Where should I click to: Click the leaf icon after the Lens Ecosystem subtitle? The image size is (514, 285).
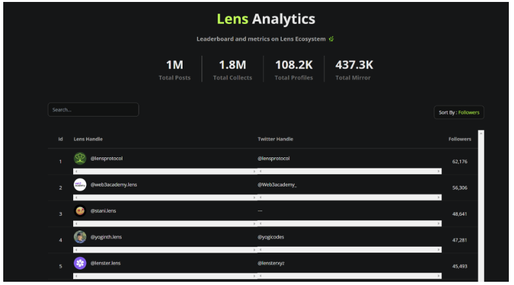pos(331,39)
